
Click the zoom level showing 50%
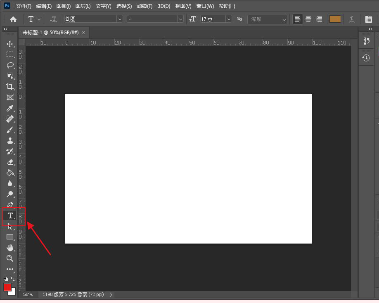click(27, 294)
